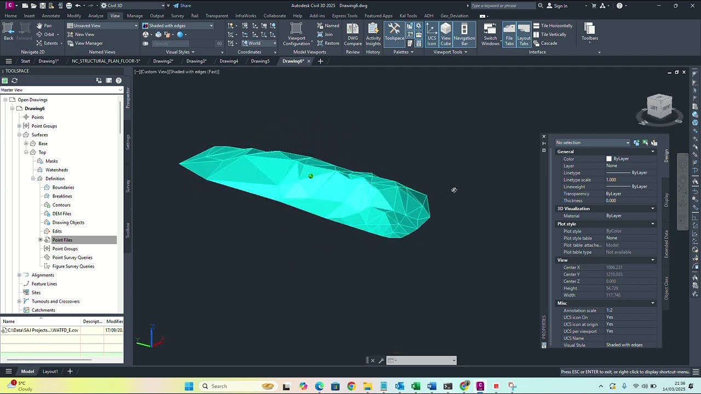Open the Insert ribbon tab
701x394 pixels.
tap(29, 16)
